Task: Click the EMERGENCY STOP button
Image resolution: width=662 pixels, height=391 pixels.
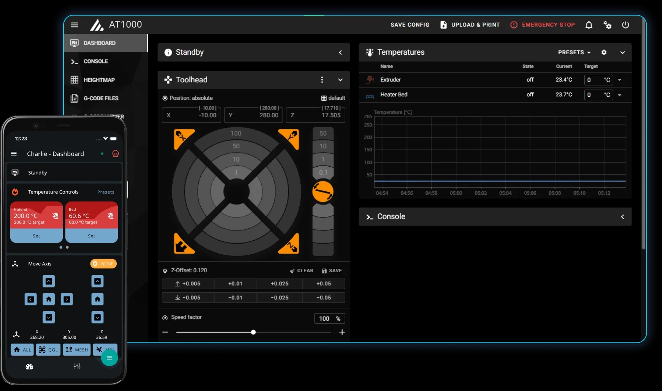Action: (543, 25)
